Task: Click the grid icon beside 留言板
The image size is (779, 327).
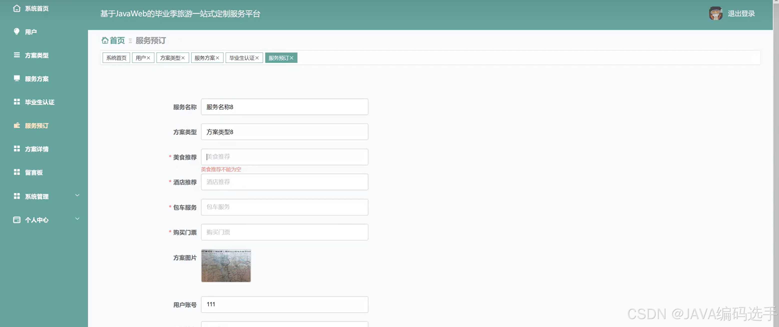Action: (x=17, y=172)
